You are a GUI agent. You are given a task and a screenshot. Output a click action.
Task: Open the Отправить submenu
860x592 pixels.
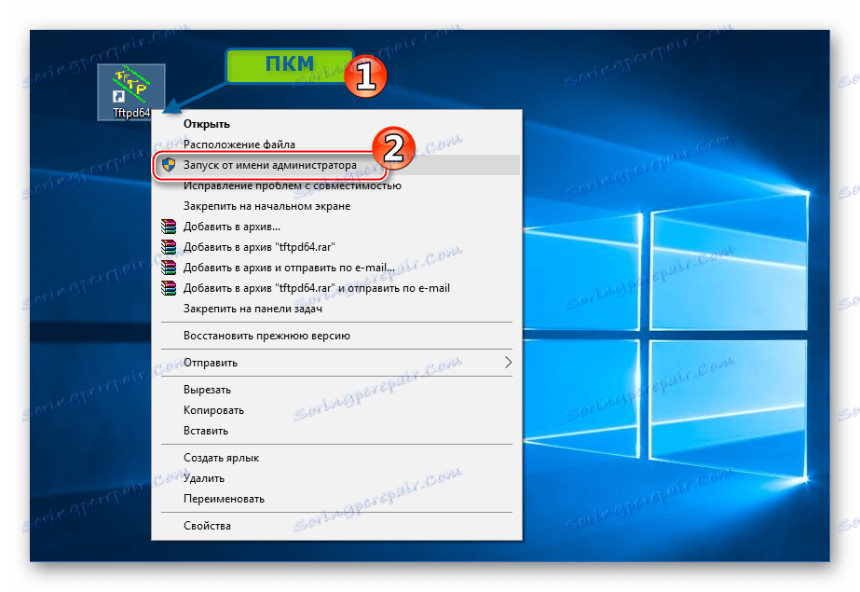(336, 362)
